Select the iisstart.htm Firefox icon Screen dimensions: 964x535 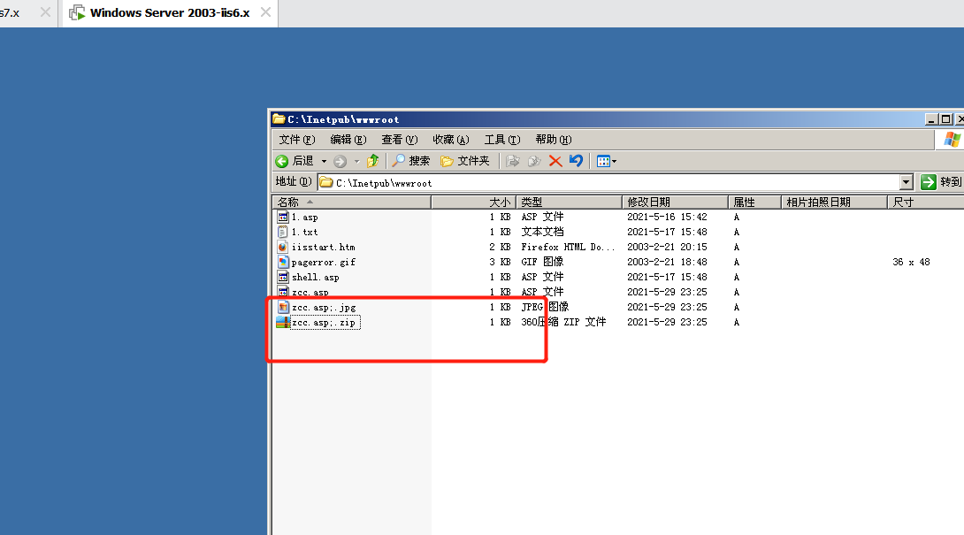[x=283, y=248]
